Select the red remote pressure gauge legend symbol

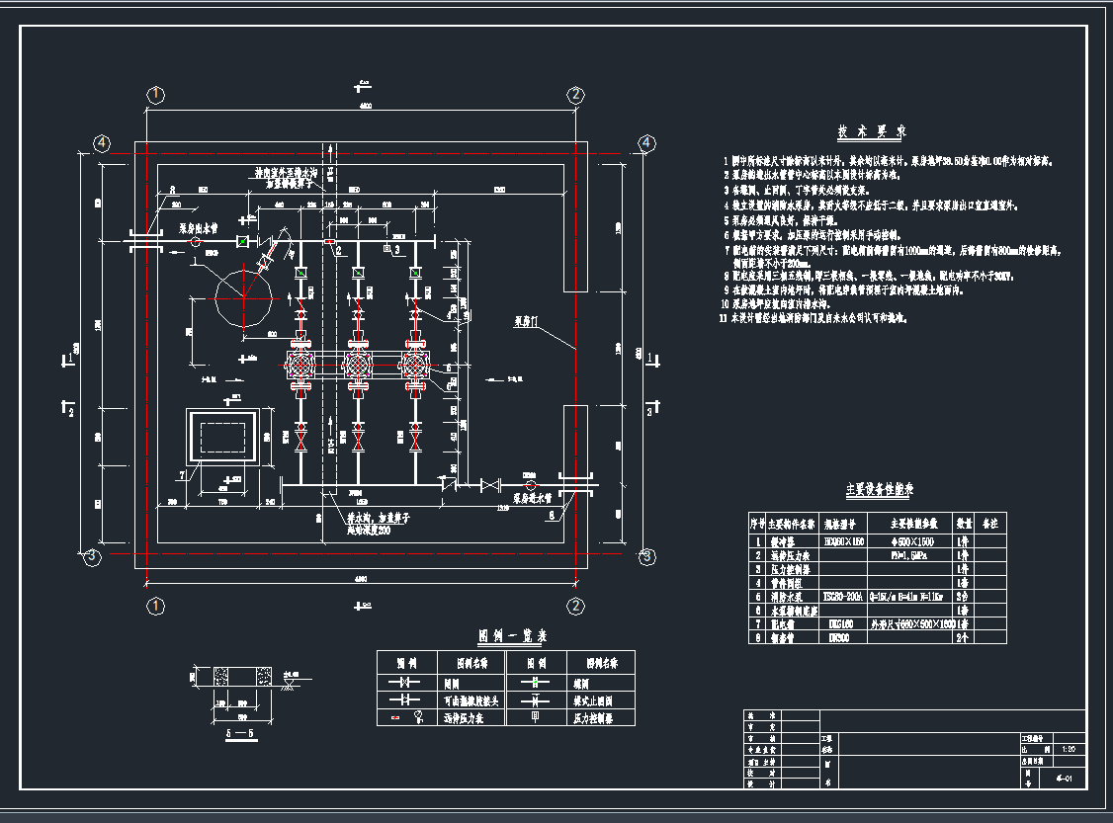click(395, 718)
